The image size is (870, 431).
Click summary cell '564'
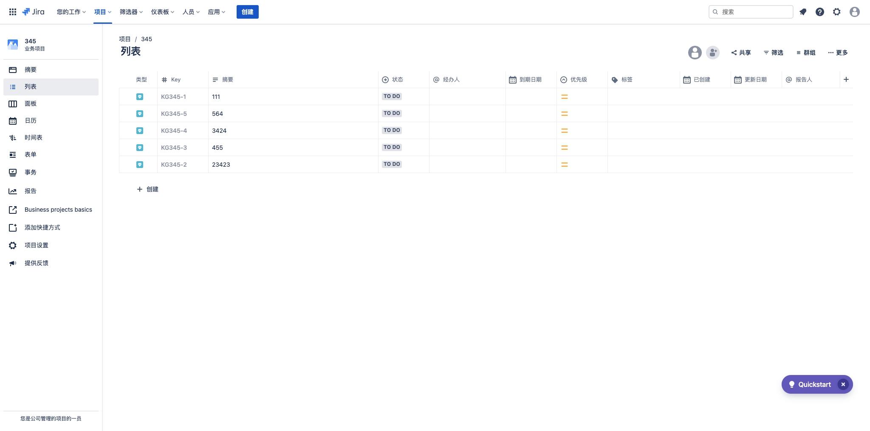pos(293,114)
